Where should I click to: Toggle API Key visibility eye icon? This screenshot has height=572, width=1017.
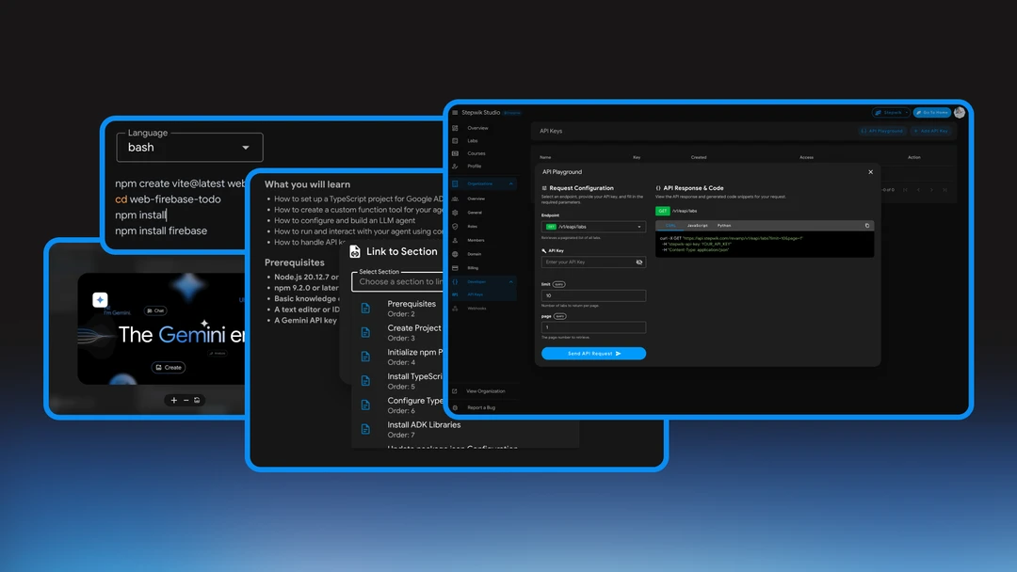(x=639, y=262)
